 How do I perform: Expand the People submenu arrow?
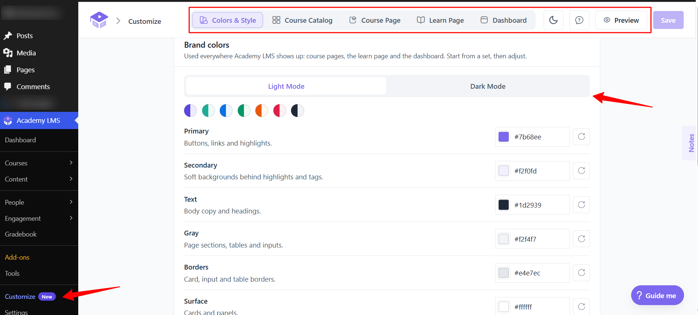pos(71,202)
